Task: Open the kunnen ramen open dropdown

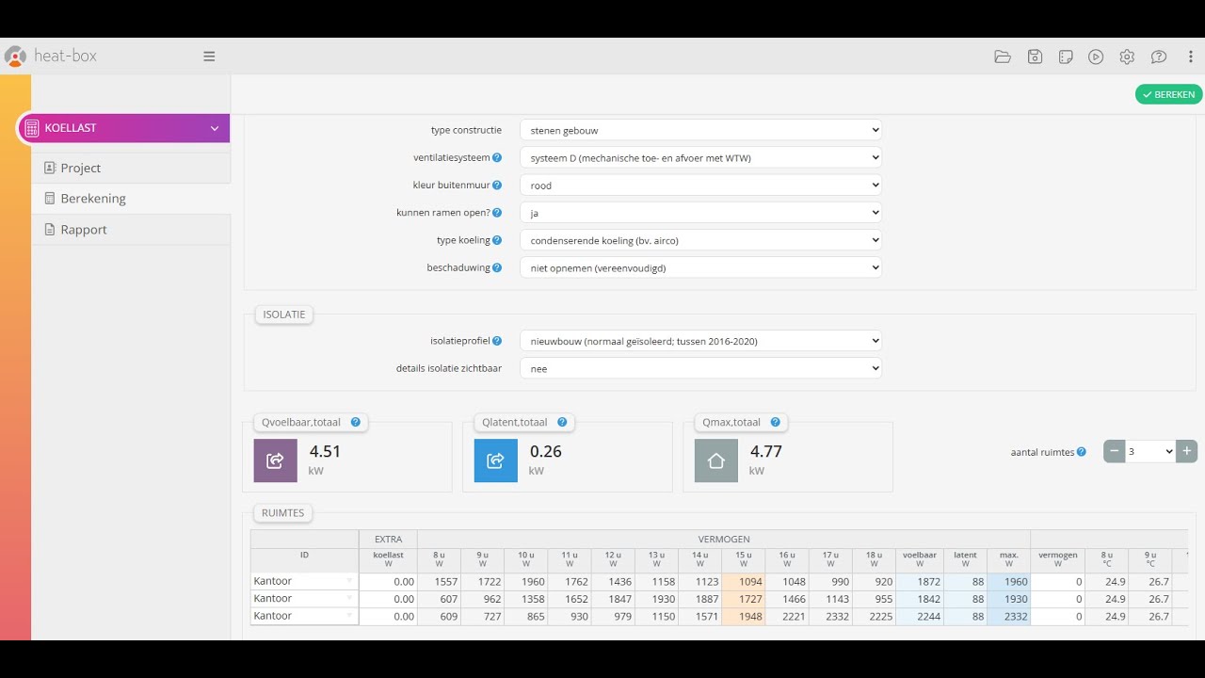Action: click(x=700, y=213)
